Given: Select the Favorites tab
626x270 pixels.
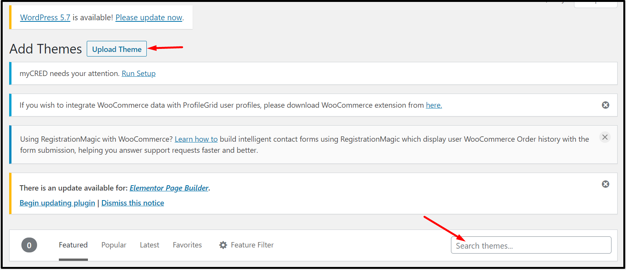Looking at the screenshot, I should (x=187, y=245).
